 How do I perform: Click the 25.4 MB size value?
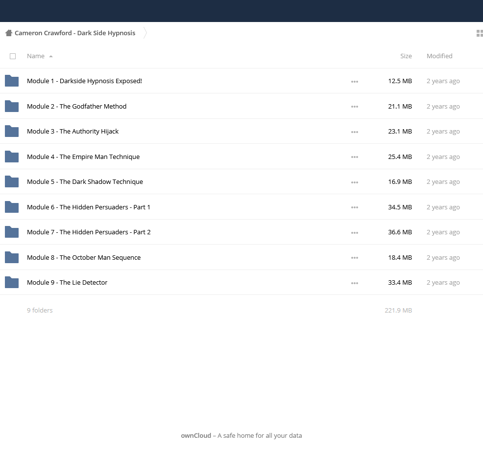pyautogui.click(x=400, y=157)
